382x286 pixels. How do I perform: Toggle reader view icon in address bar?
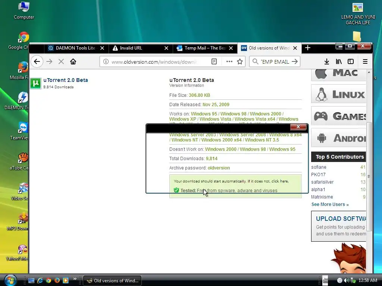(214, 61)
